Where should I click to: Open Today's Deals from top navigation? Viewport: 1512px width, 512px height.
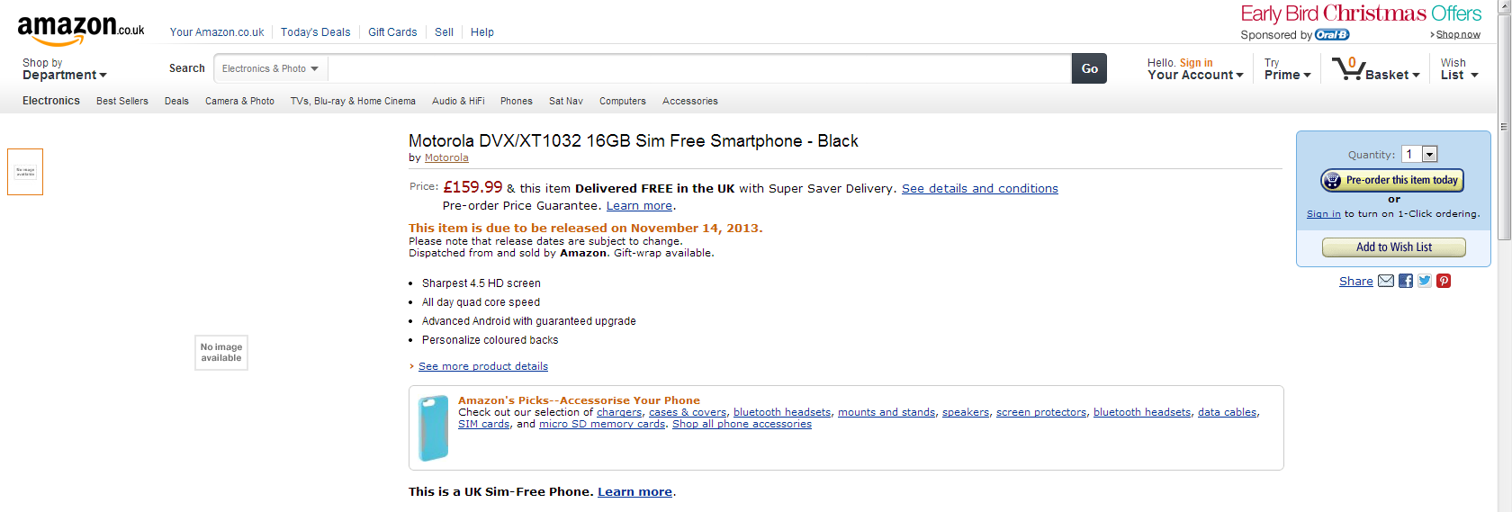[x=315, y=32]
